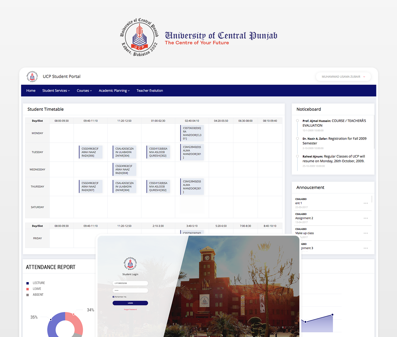Screen dimensions: 397x337
Task: Open options dots for Assignment 2 announcement
Action: click(365, 218)
